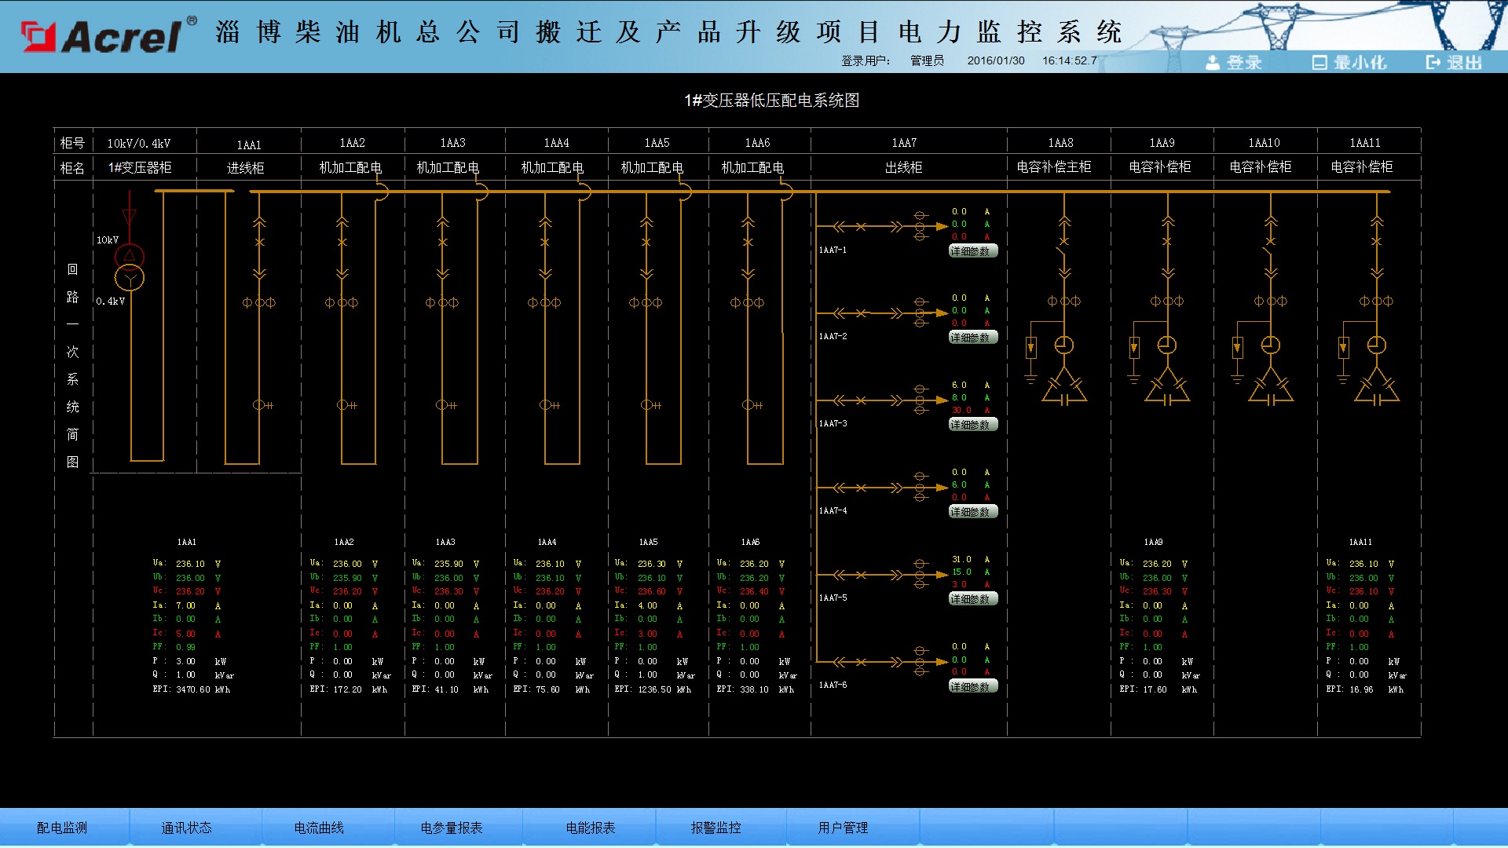Switch to 通讯状态 tab
The image size is (1508, 848).
186,828
